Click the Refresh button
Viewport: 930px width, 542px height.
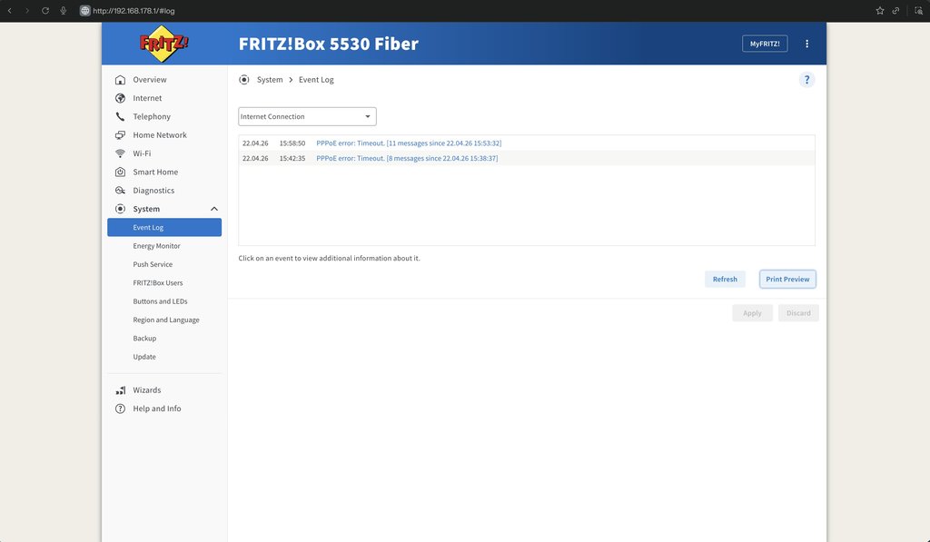click(725, 280)
